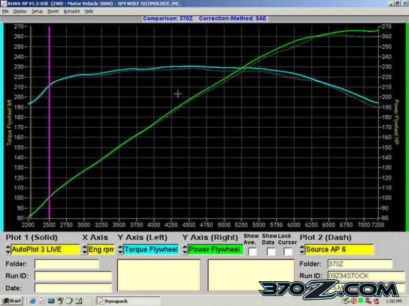The image size is (409, 306).
Task: Select the Source AP 6 plot field
Action: pos(340,250)
